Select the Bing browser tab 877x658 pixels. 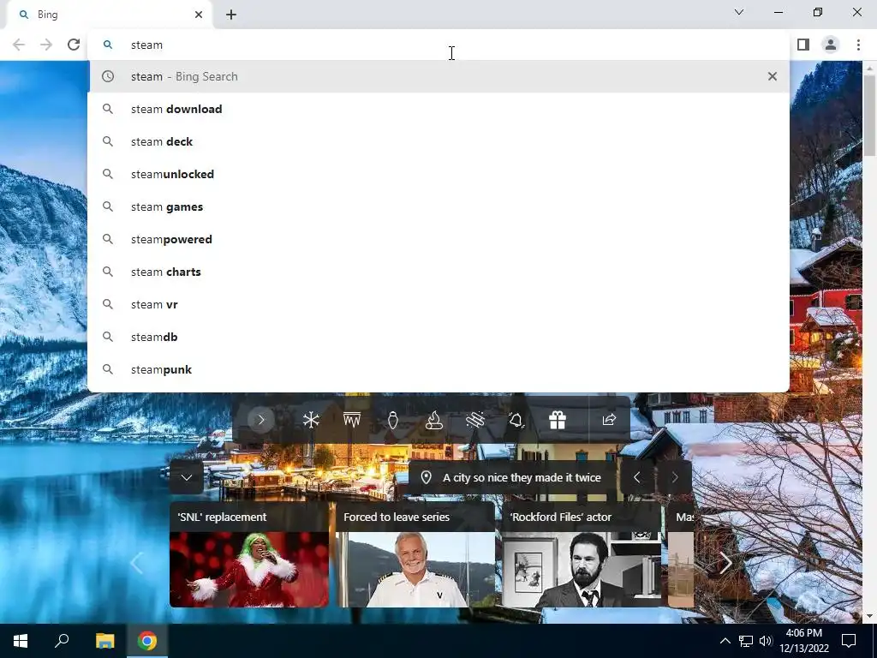click(109, 15)
